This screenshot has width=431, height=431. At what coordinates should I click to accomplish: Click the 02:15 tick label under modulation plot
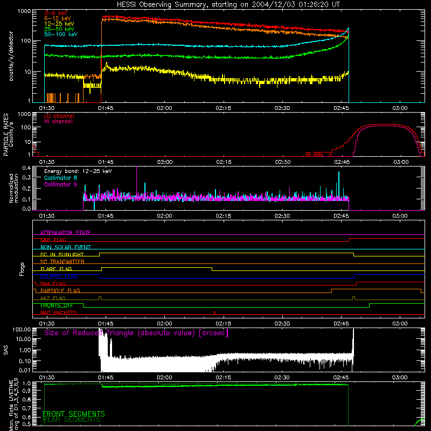(224, 216)
